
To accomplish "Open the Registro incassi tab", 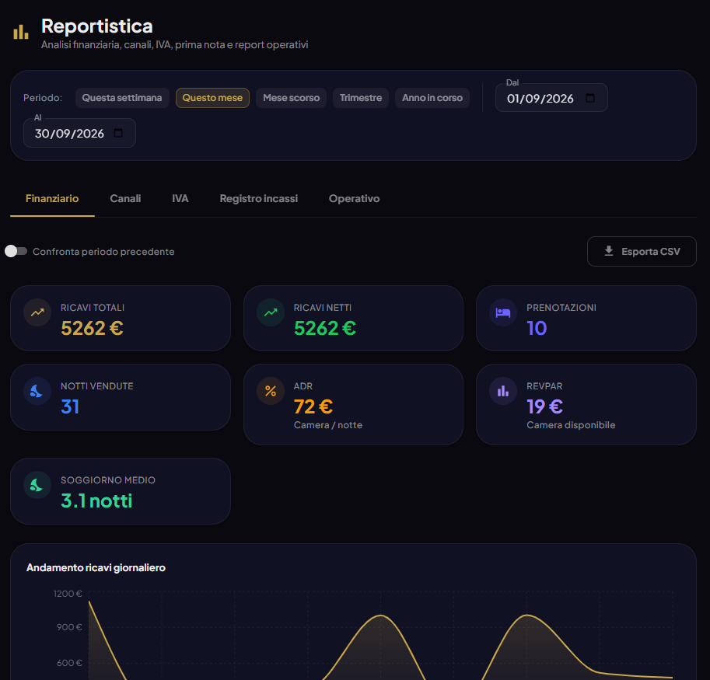I will pyautogui.click(x=258, y=199).
